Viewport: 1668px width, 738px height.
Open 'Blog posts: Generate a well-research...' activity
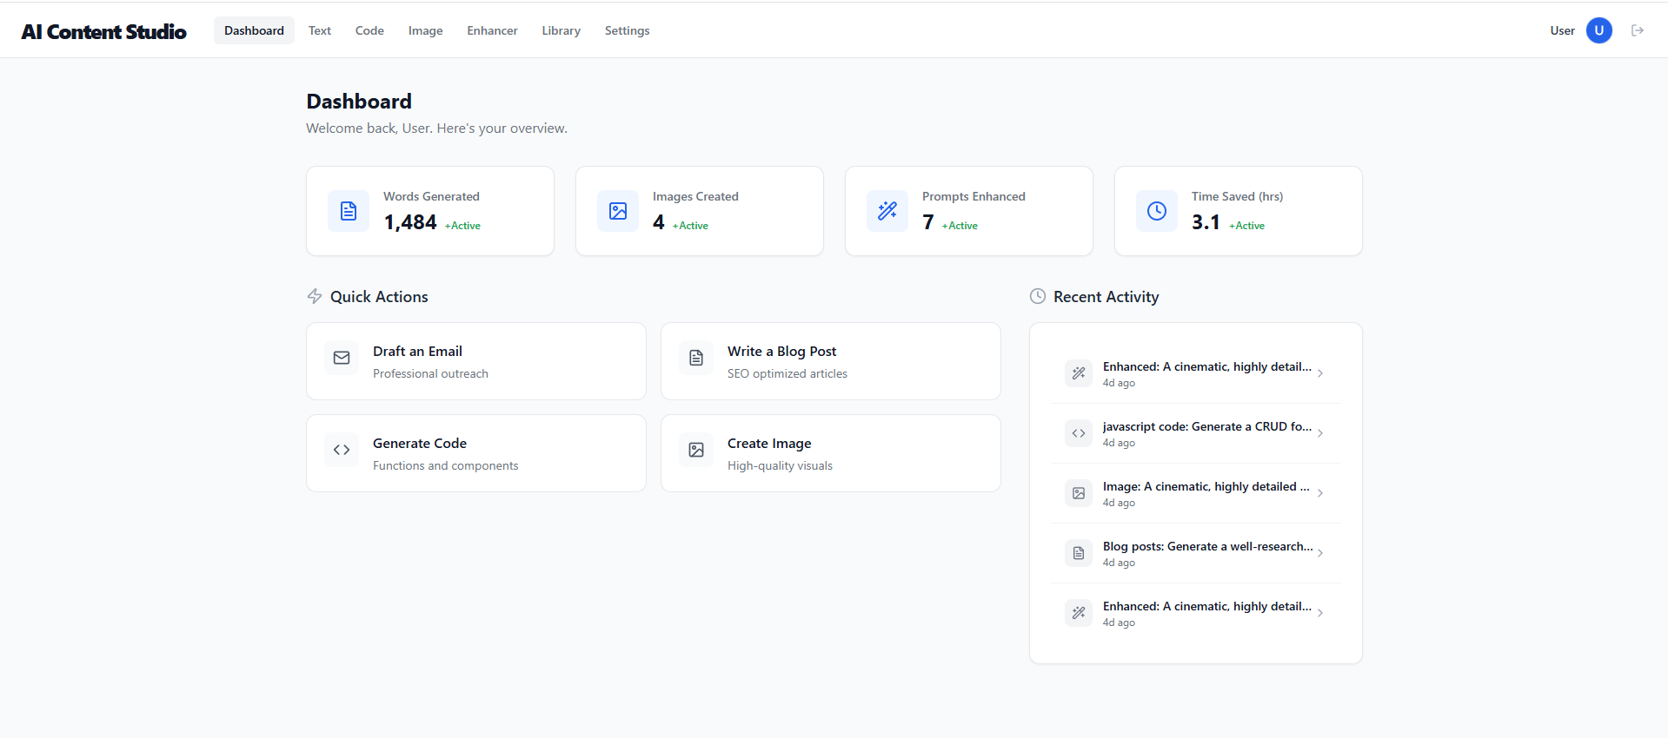(1196, 553)
